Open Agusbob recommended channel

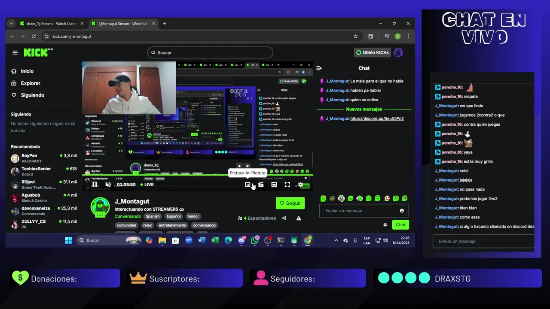point(43,197)
